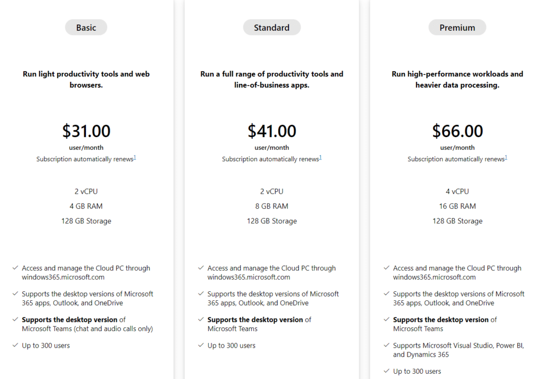Click the $41.00 Standard price

(271, 131)
